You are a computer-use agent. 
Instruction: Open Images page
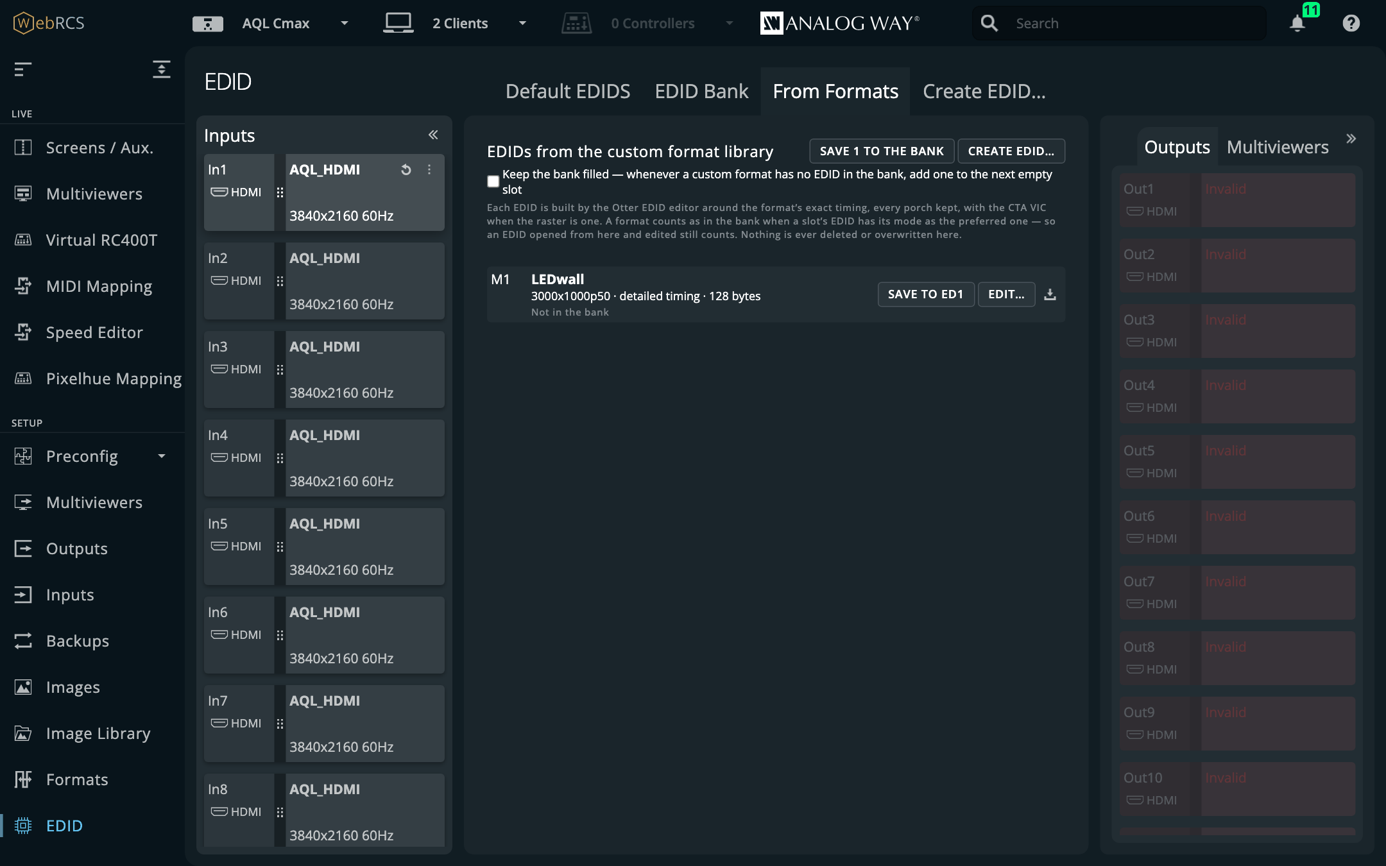coord(92,687)
